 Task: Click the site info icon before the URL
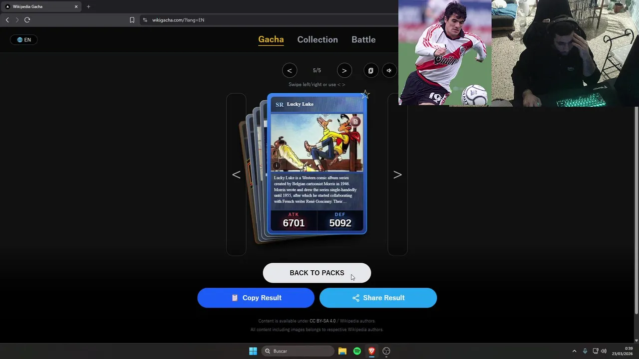click(145, 20)
